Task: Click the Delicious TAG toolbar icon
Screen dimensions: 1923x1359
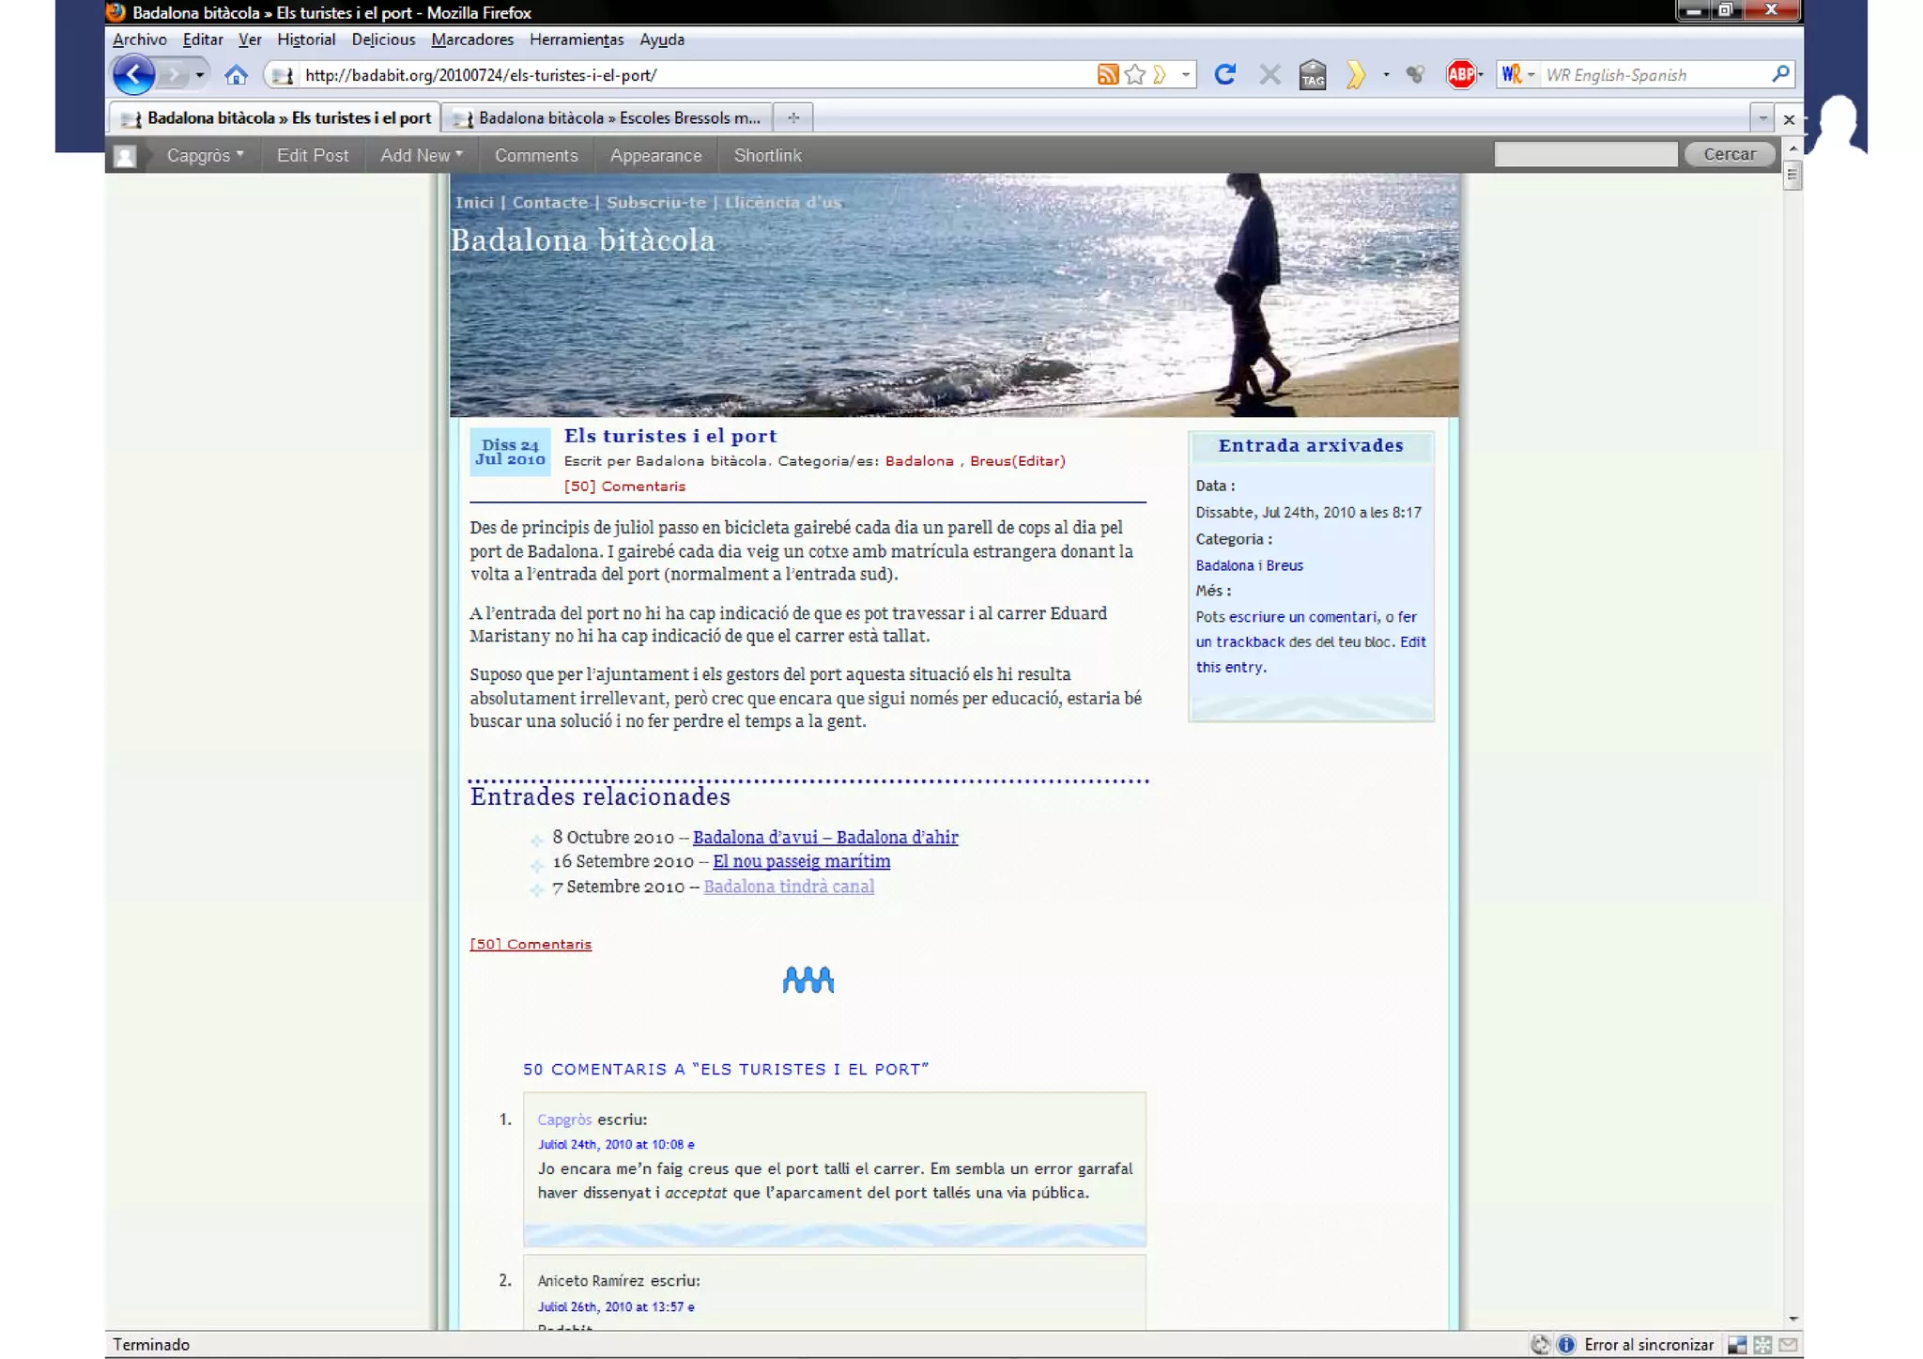Action: coord(1313,74)
